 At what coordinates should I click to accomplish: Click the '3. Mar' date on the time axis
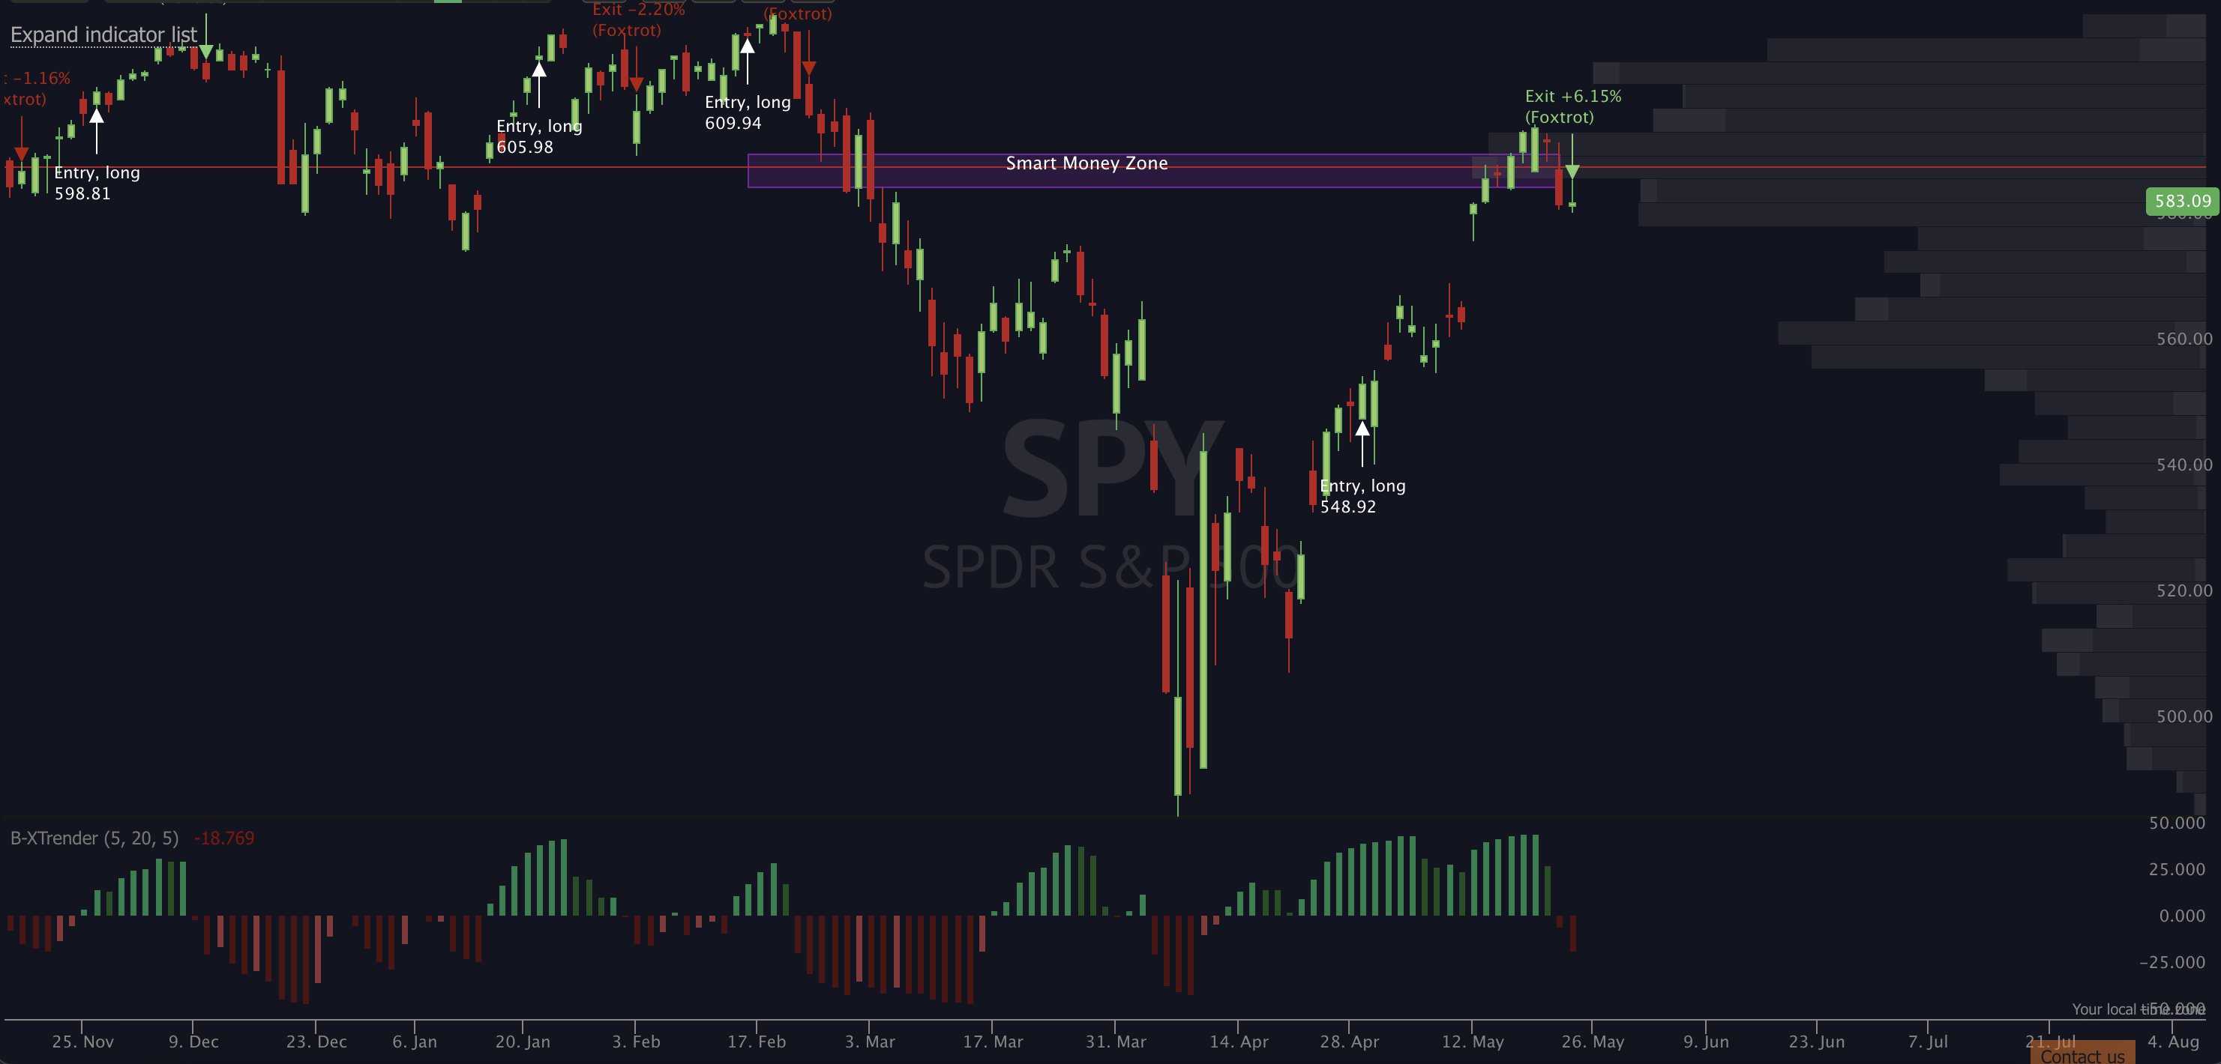click(870, 1042)
